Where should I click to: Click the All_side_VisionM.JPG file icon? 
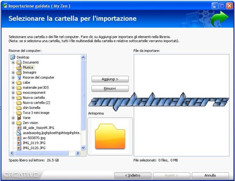tap(18, 128)
